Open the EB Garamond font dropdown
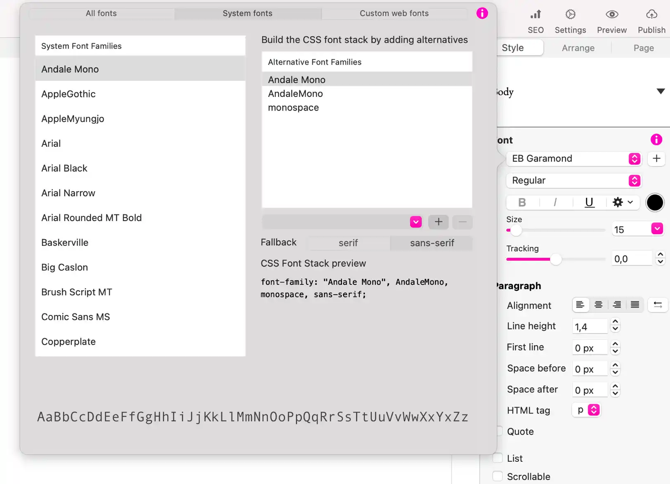Screen dimensions: 670x484 573,159
